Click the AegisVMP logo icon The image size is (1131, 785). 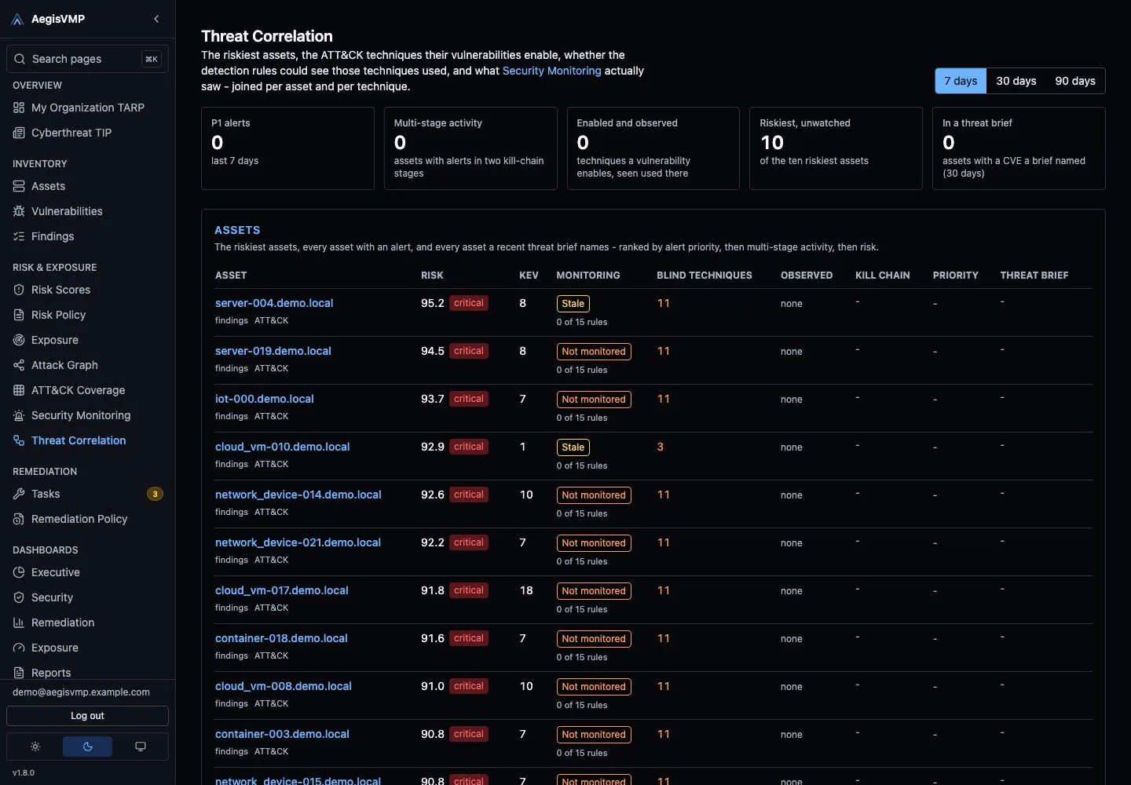pyautogui.click(x=17, y=19)
